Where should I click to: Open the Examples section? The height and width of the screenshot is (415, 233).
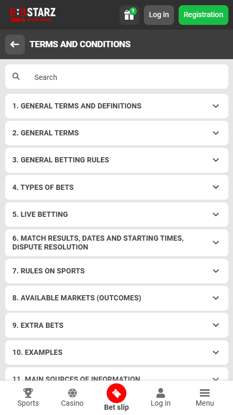[117, 353]
